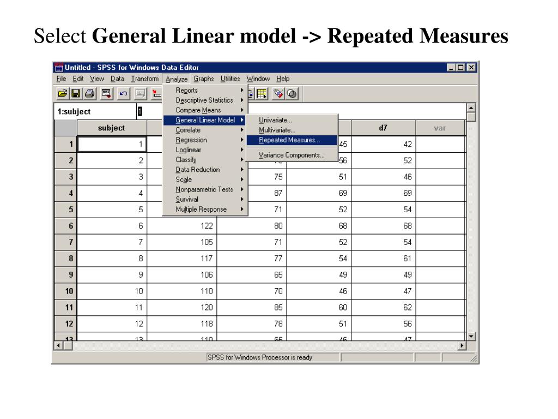Click the Dialog Recall toolbar icon
558x419 pixels.
pos(106,94)
